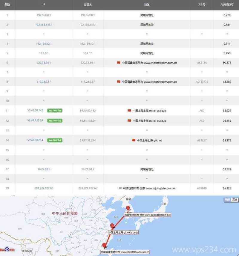Switch map to 混合 hybrid view
This screenshot has width=239, height=256.
[235, 199]
